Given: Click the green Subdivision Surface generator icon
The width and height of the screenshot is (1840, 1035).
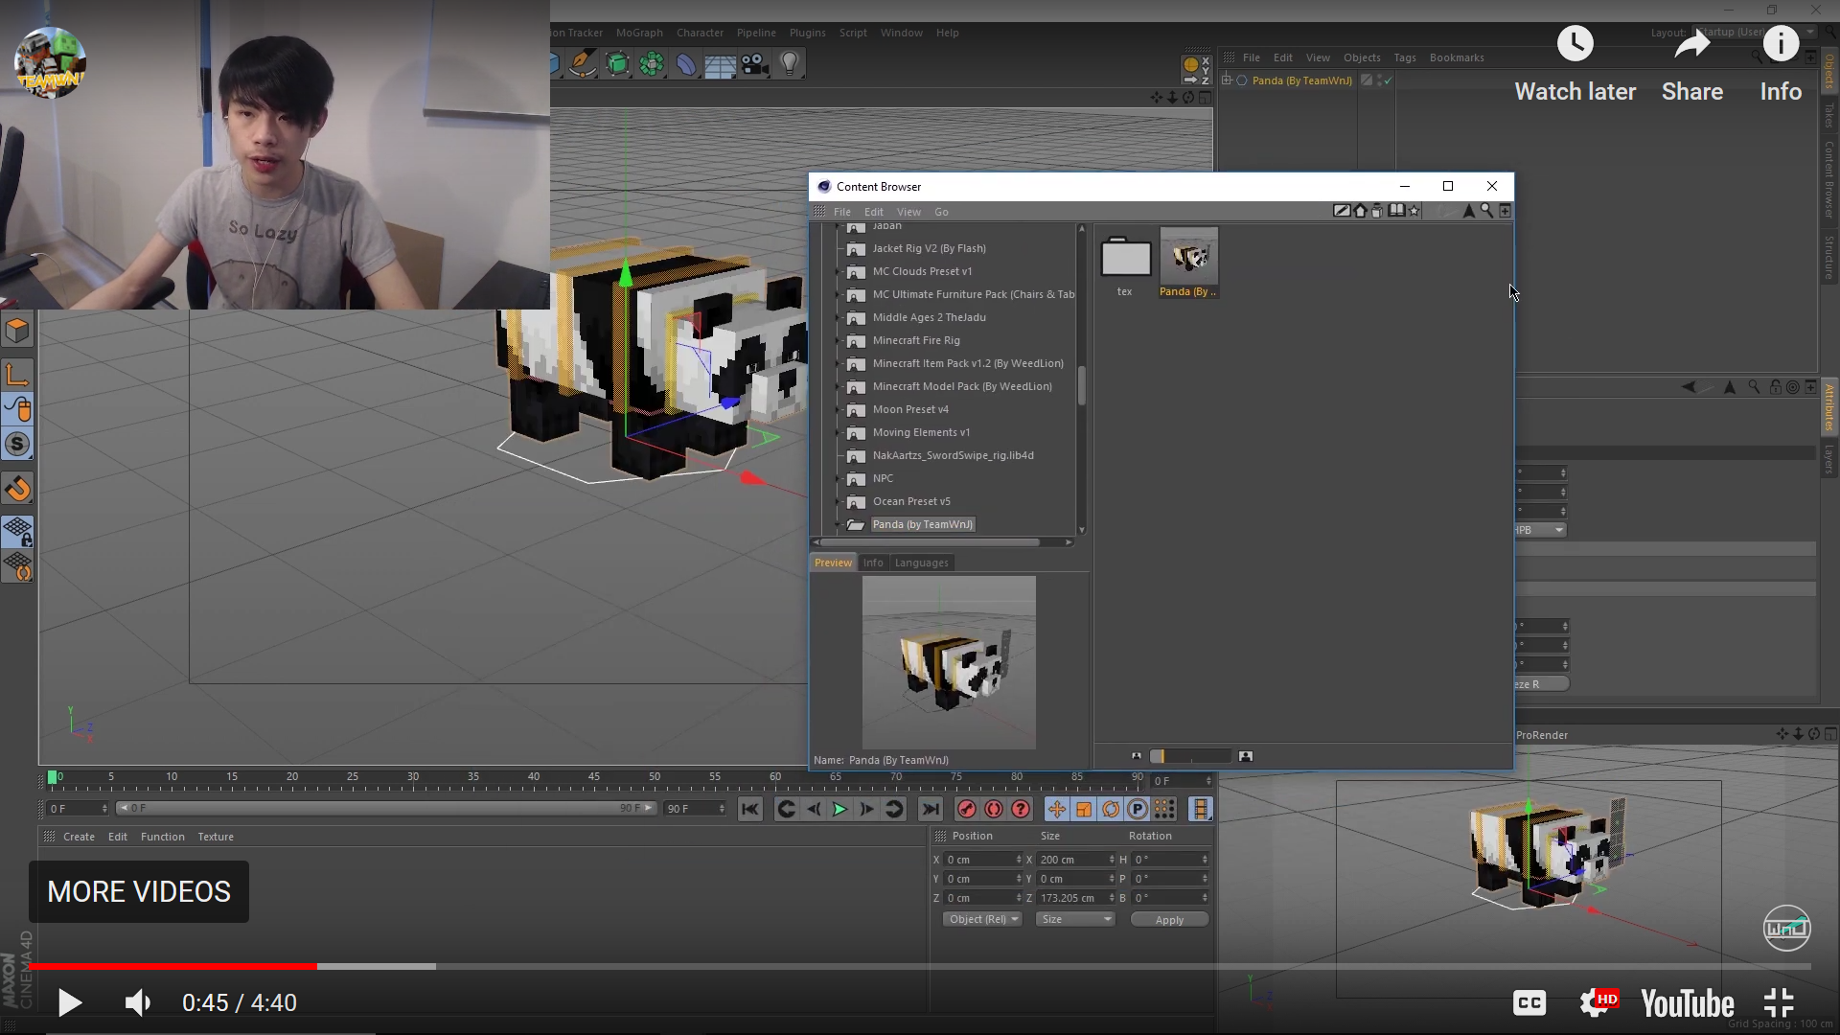Looking at the screenshot, I should [617, 64].
